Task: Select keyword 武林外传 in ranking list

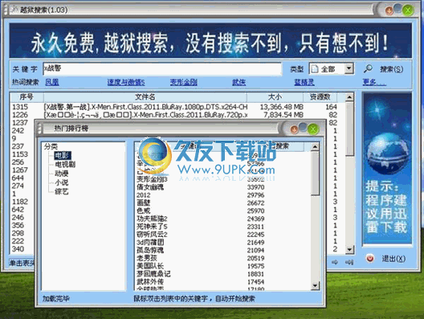Action: [150, 282]
